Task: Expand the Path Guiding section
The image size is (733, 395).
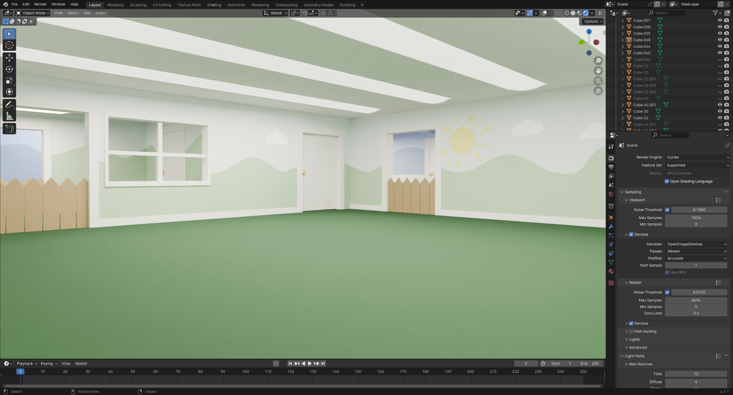Action: pyautogui.click(x=627, y=331)
